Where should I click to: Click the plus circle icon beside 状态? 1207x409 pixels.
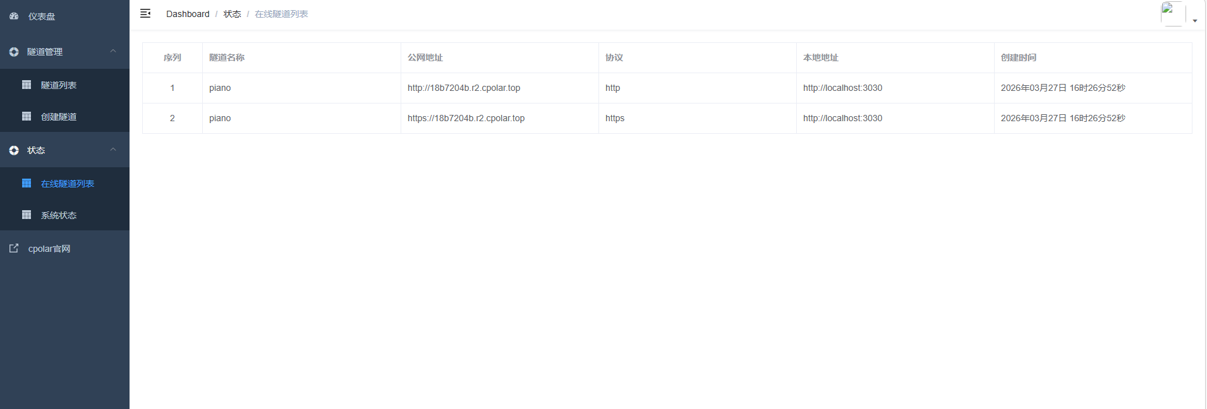pyautogui.click(x=14, y=150)
